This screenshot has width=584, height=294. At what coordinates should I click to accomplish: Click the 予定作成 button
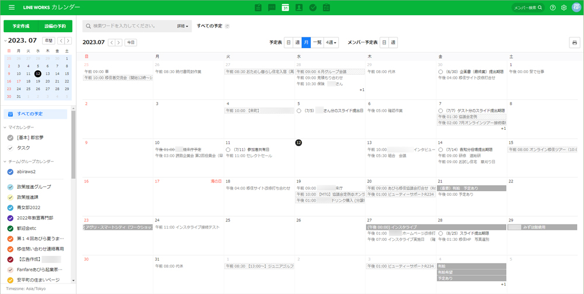click(20, 26)
